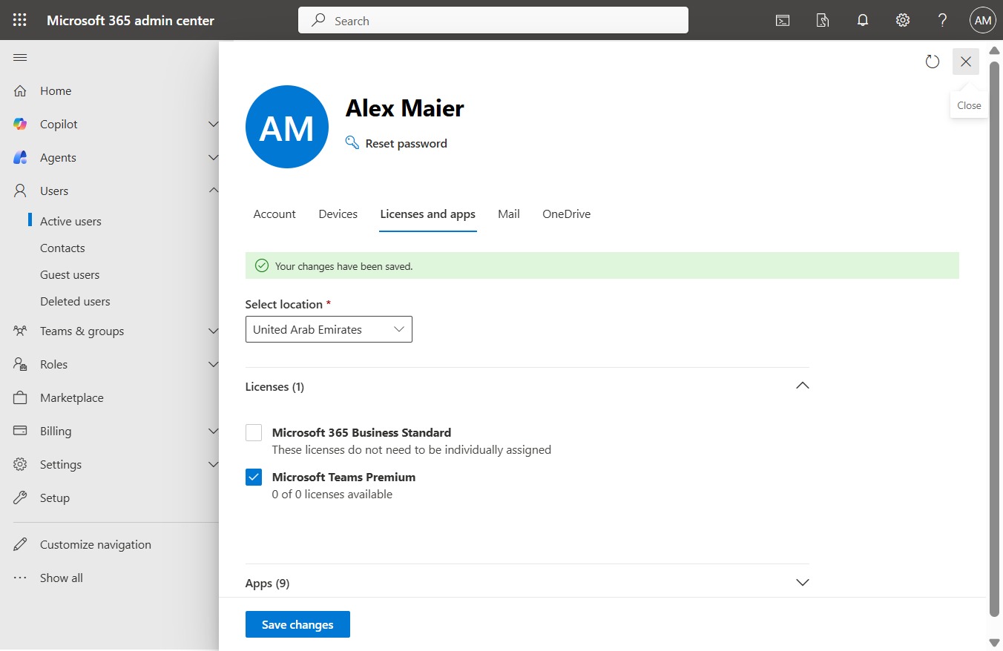
Task: Click the green success check icon
Action: [x=261, y=265]
